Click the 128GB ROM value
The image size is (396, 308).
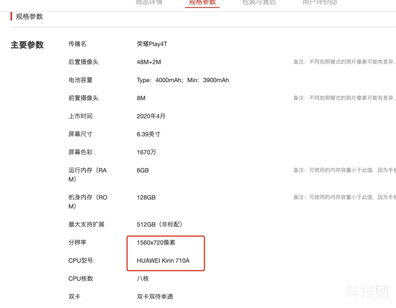click(146, 198)
